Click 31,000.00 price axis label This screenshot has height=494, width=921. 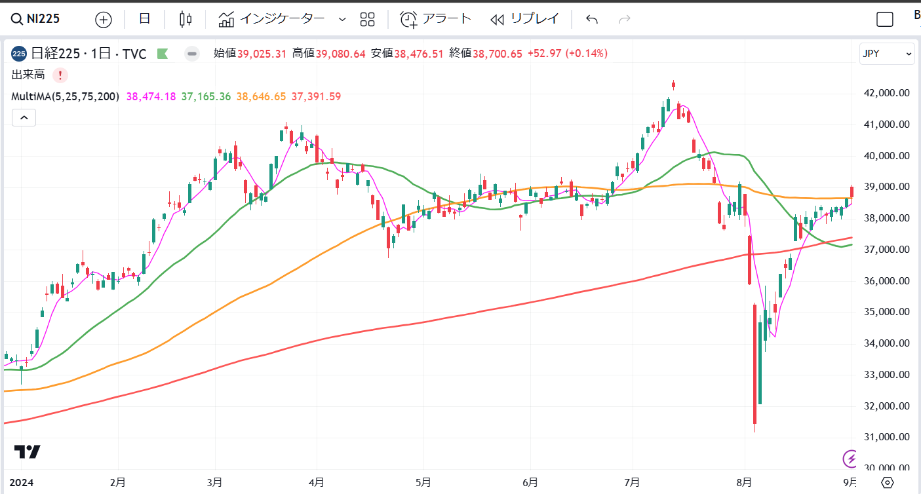pyautogui.click(x=888, y=437)
